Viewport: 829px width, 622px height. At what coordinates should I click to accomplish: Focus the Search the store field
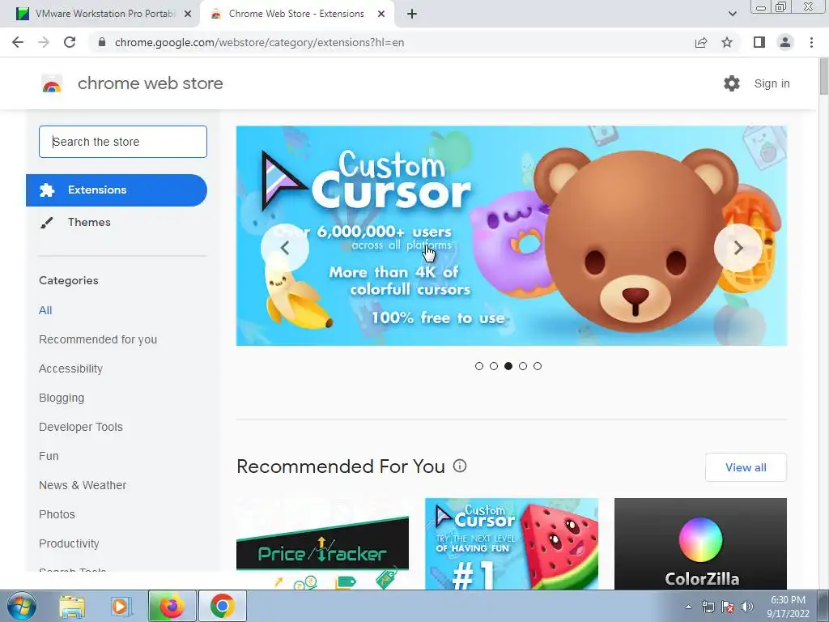pos(123,142)
